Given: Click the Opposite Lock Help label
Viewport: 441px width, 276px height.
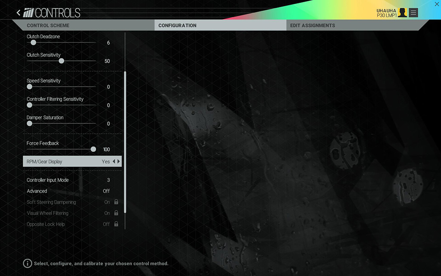Looking at the screenshot, I should click(46, 224).
